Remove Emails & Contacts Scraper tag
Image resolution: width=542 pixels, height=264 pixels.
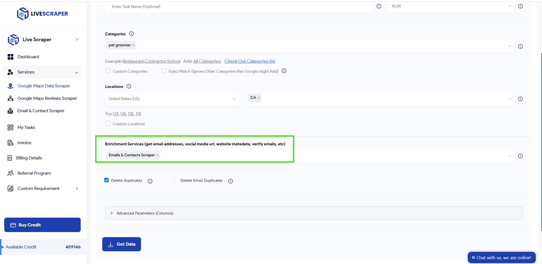pos(157,155)
